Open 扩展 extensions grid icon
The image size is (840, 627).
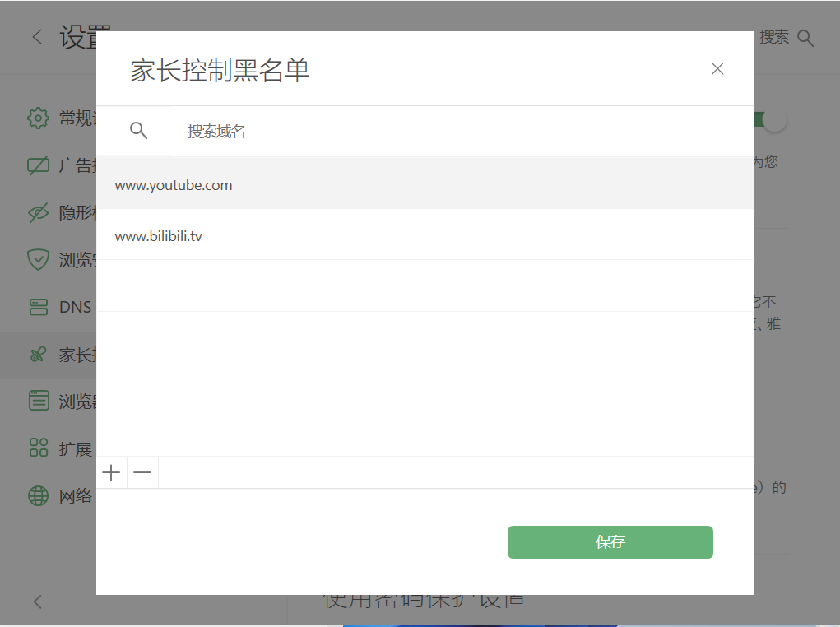point(38,448)
